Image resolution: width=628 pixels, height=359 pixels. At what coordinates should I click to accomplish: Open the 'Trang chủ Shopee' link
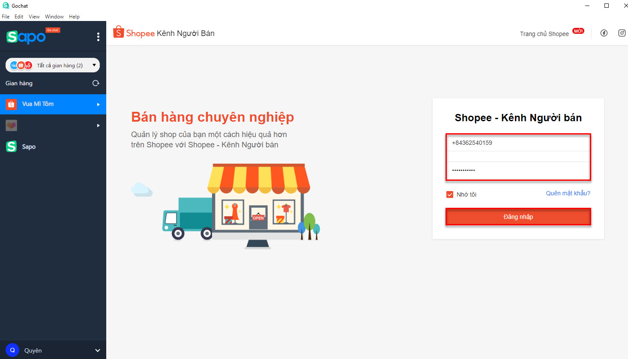pyautogui.click(x=544, y=34)
